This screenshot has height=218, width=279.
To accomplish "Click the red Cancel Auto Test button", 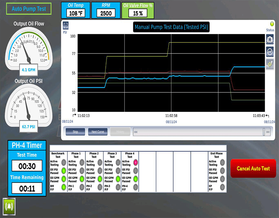I will 253,168.
